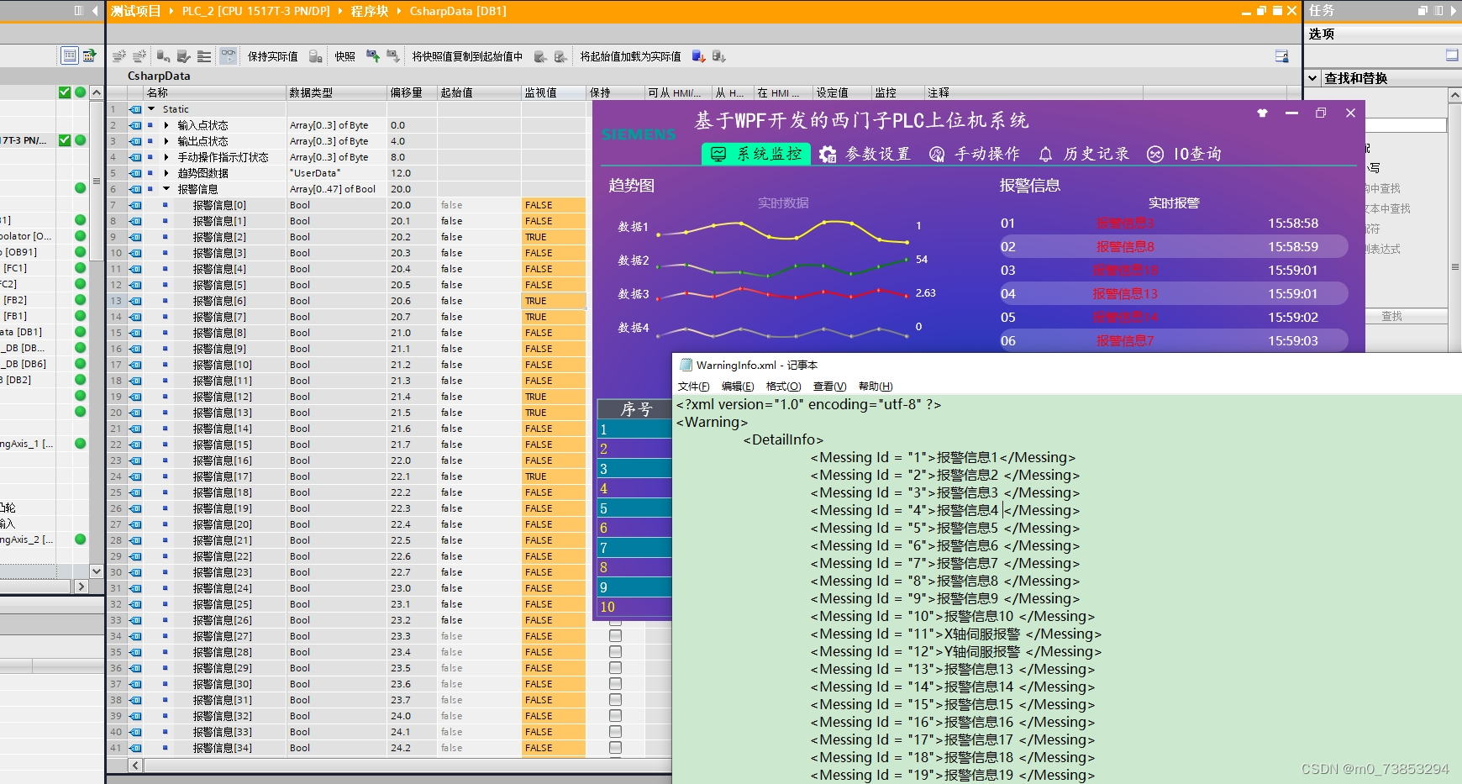Open the 文件(F) menu in Notepad
Screen dimensions: 1462x784
tap(693, 387)
